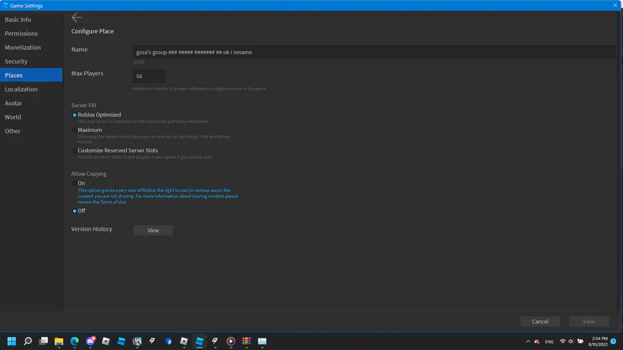Click View for Version History
Screen dimensions: 623x350
click(x=153, y=230)
